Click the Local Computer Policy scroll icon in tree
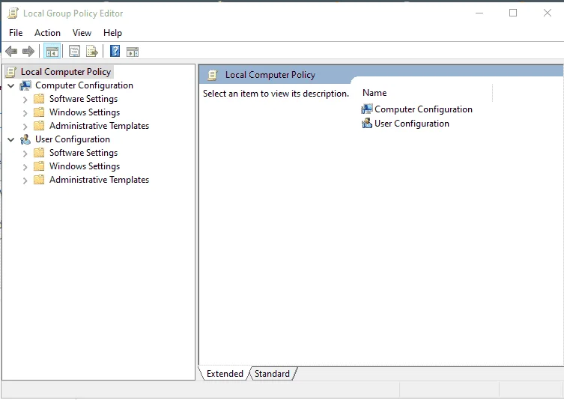This screenshot has height=400, width=564. click(11, 72)
